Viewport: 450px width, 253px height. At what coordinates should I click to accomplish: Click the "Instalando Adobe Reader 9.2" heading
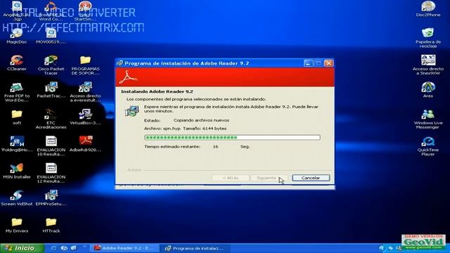click(x=157, y=91)
